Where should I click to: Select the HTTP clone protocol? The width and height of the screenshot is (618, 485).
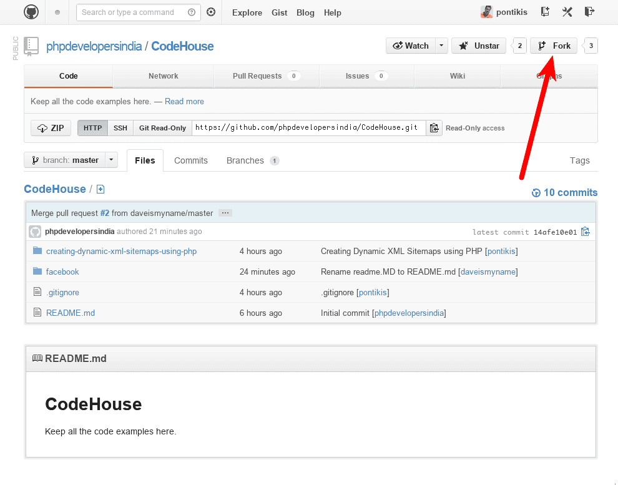[92, 128]
